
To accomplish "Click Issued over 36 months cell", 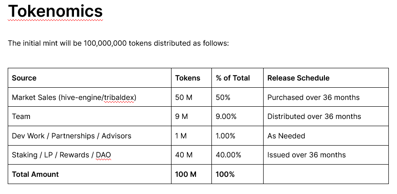I will point(326,155).
